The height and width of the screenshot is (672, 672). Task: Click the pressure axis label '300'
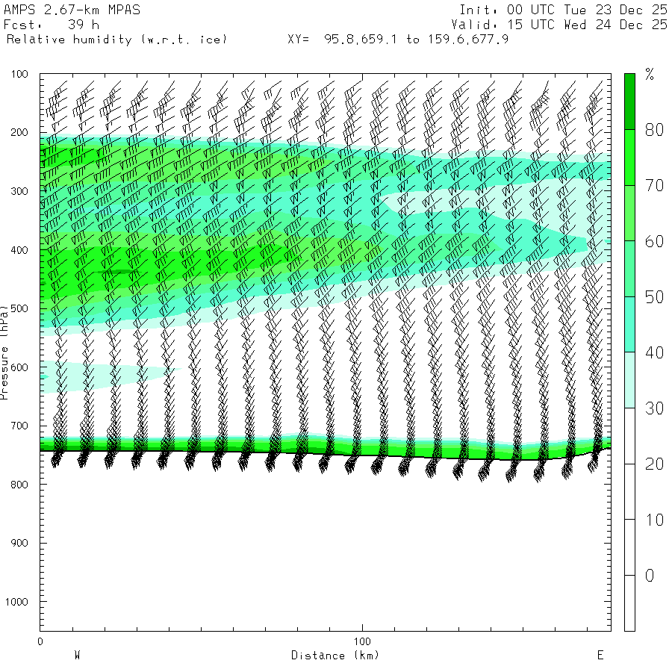19,191
